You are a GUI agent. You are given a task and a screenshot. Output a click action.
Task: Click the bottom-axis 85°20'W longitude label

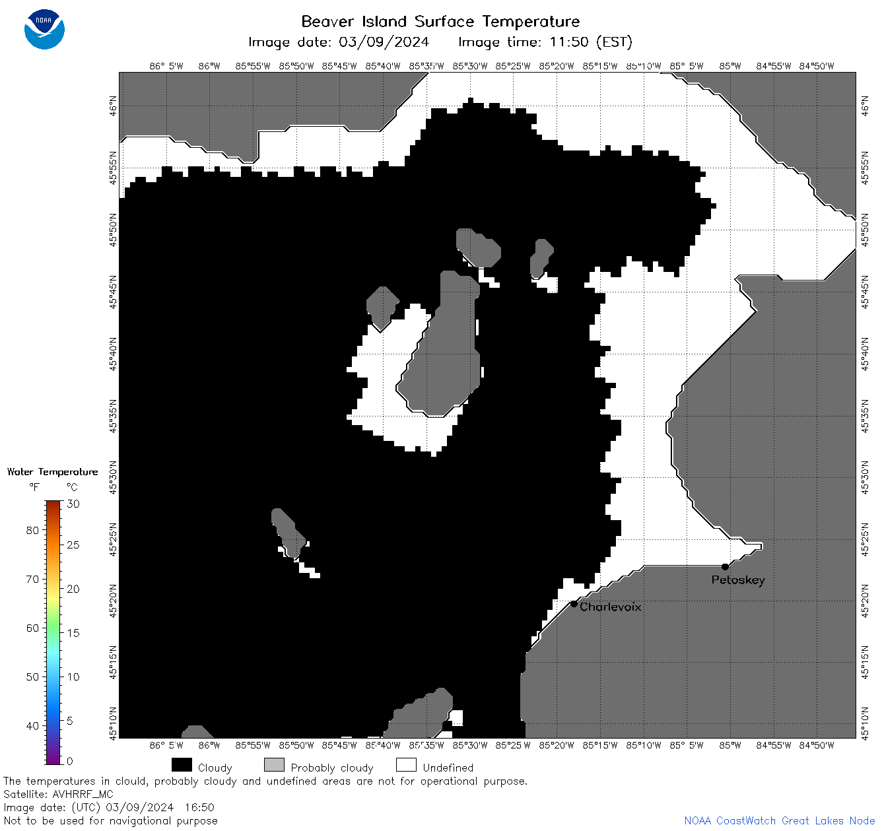point(557,745)
